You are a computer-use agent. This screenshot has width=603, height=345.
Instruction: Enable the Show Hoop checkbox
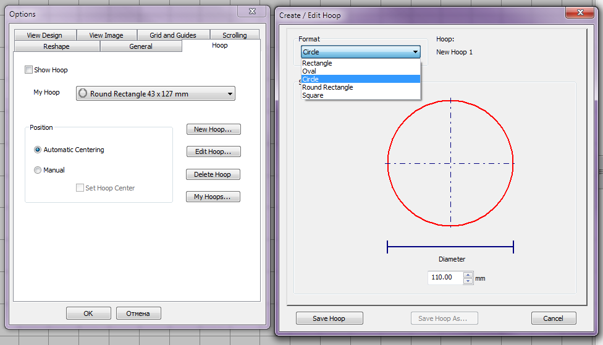[x=28, y=70]
